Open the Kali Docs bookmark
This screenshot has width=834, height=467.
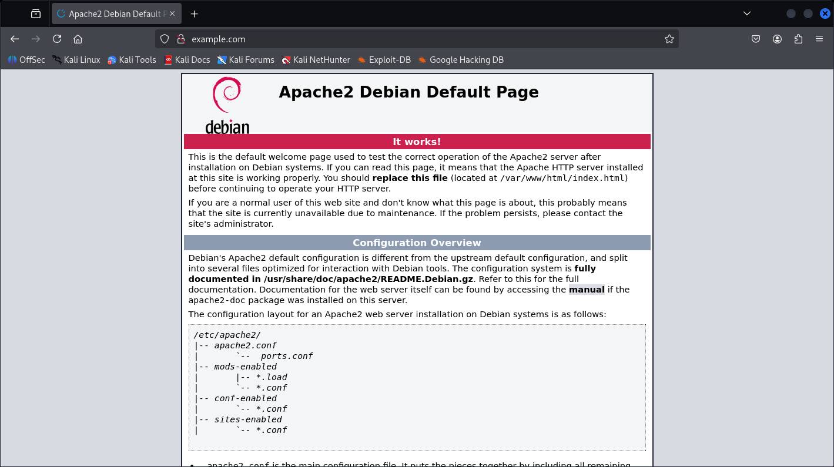pos(187,59)
